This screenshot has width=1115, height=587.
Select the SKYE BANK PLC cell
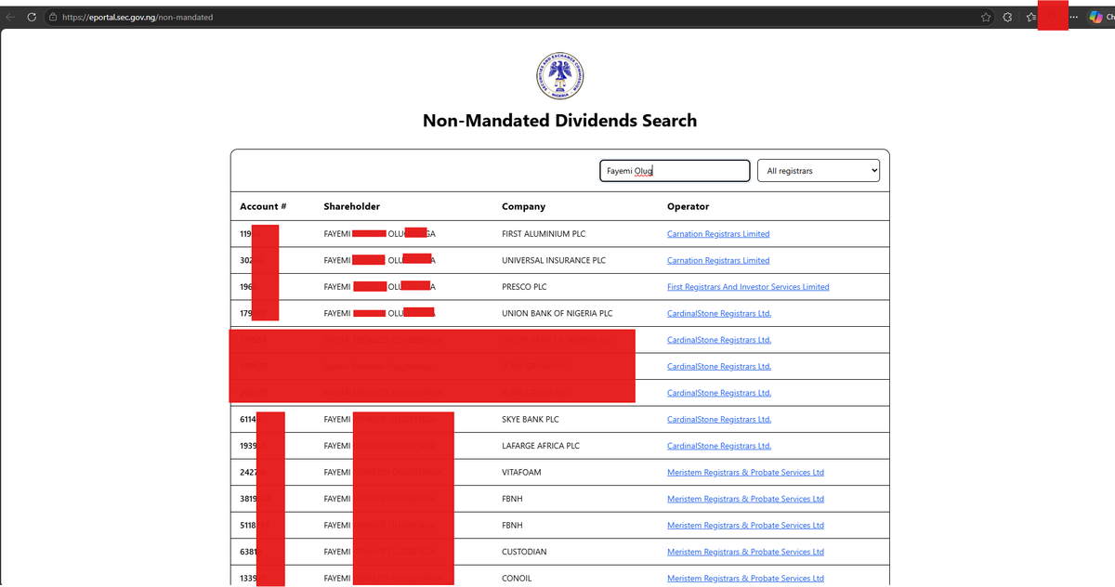click(531, 420)
